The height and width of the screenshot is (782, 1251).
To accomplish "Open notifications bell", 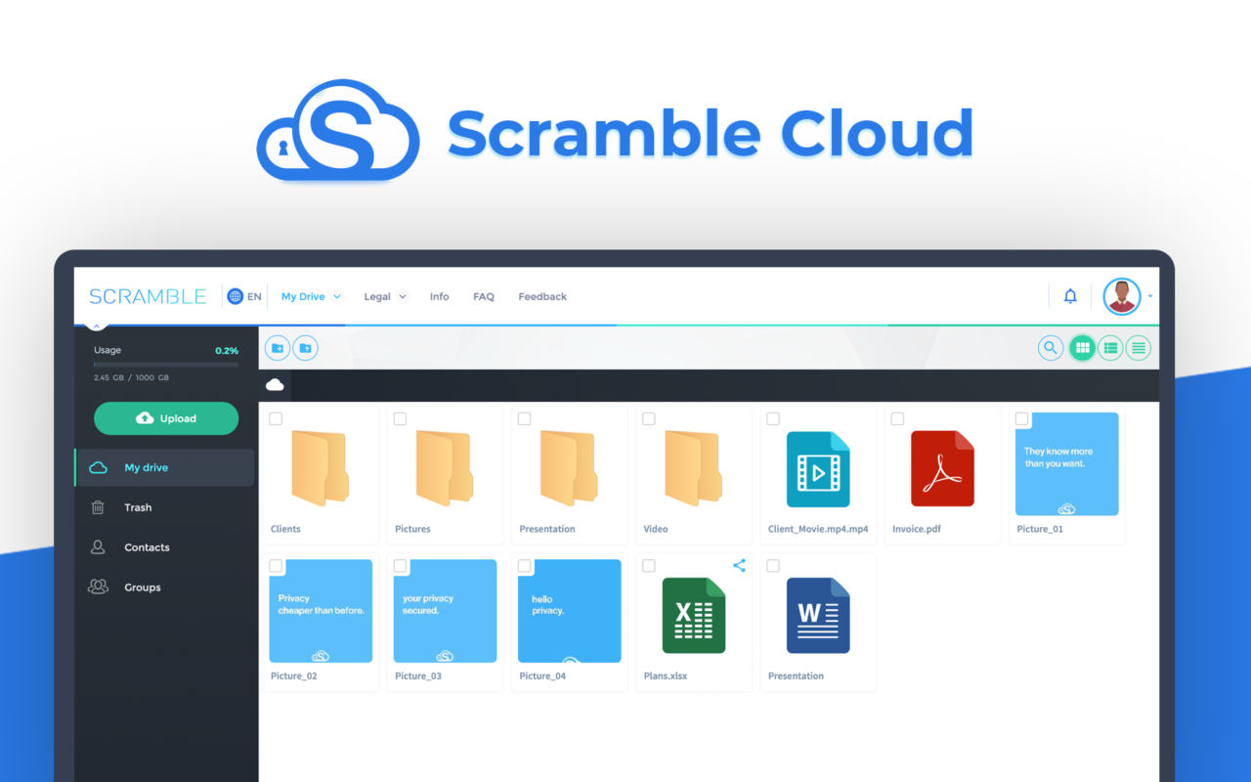I will point(1070,296).
